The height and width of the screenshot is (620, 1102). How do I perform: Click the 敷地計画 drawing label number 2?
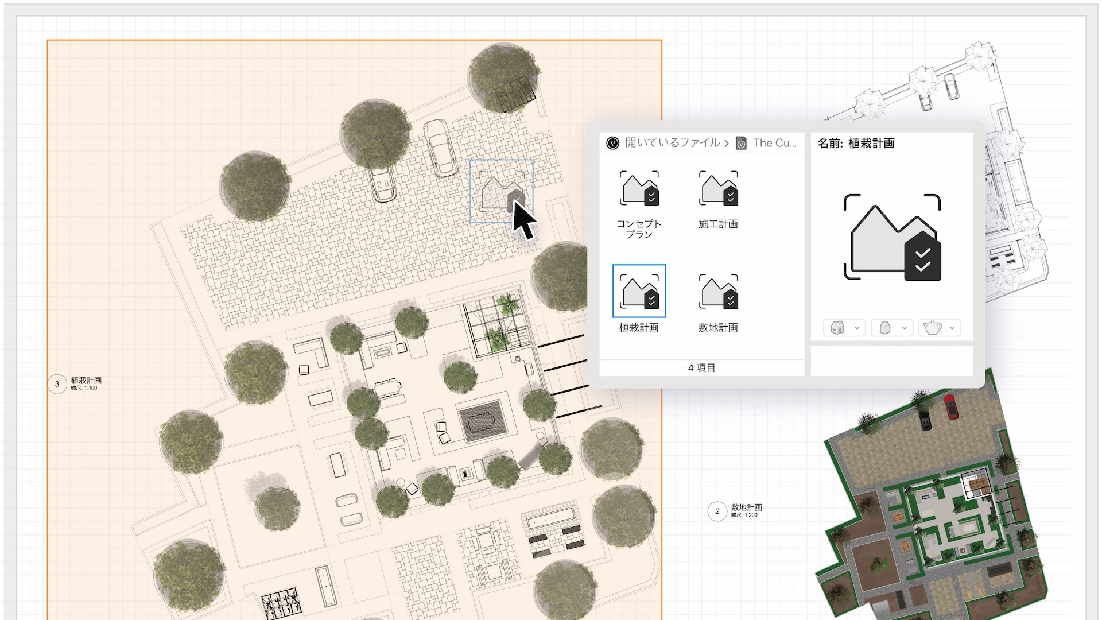tap(717, 511)
